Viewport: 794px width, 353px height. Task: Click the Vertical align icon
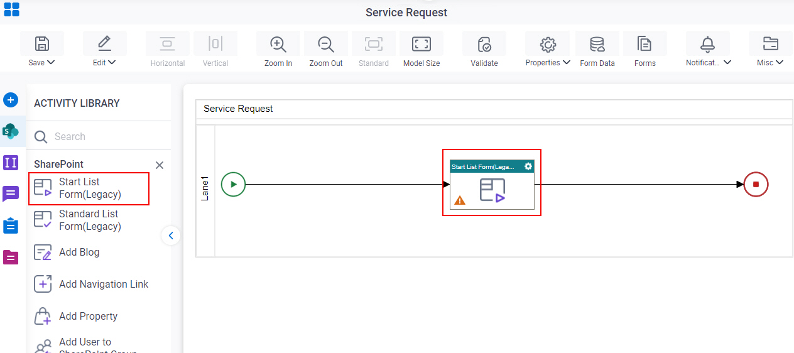pos(215,44)
